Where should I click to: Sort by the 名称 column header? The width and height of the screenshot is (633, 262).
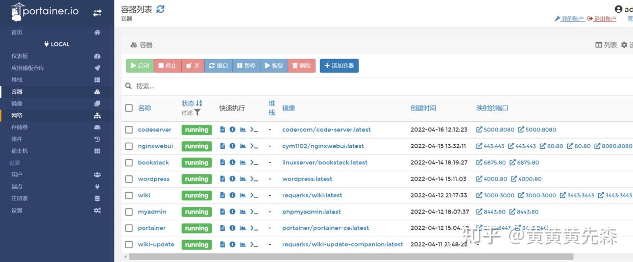(x=144, y=108)
